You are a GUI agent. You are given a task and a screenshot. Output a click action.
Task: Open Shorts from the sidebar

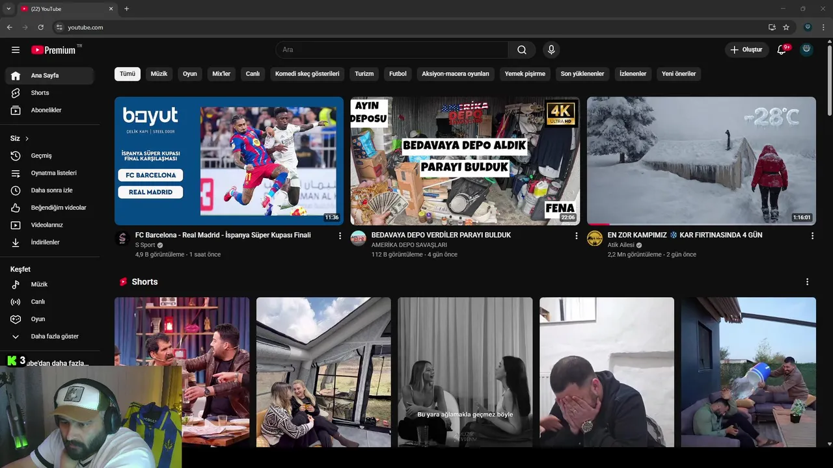[49, 93]
